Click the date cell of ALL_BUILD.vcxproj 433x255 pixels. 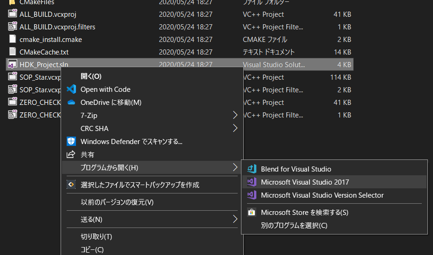(186, 14)
